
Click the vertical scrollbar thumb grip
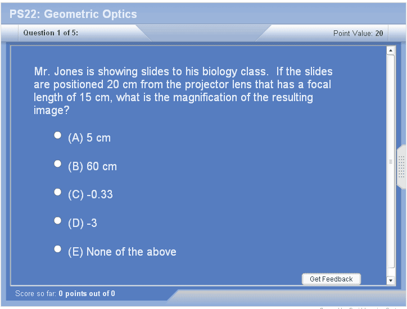[x=391, y=162]
